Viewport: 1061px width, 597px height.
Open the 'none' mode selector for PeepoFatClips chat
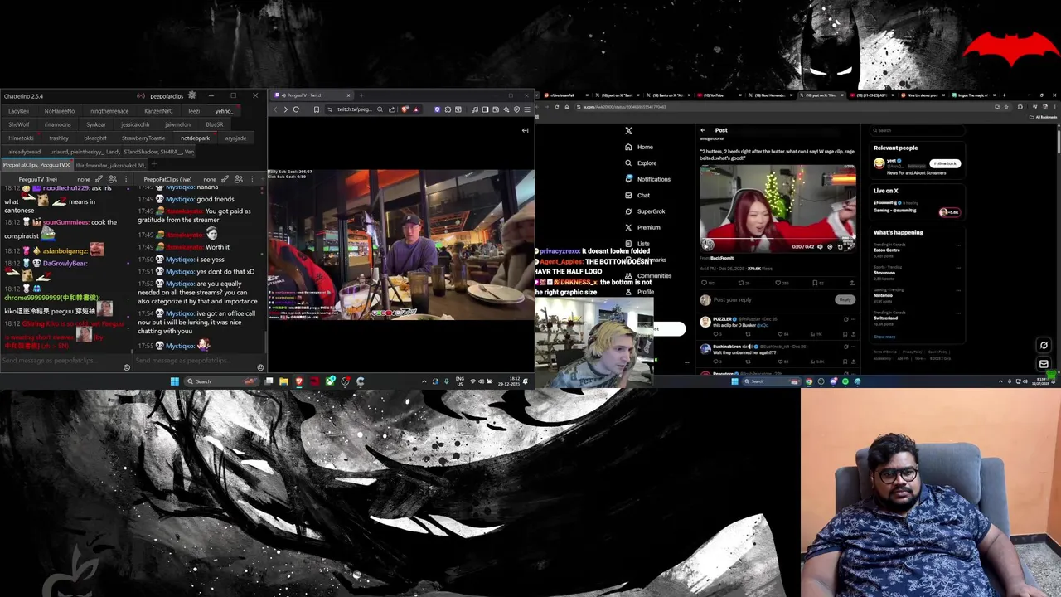pos(210,179)
